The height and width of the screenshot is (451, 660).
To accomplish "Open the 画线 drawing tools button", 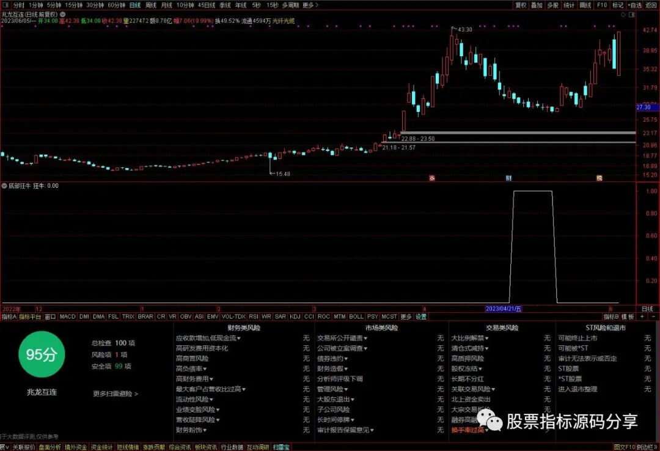I will click(x=585, y=5).
